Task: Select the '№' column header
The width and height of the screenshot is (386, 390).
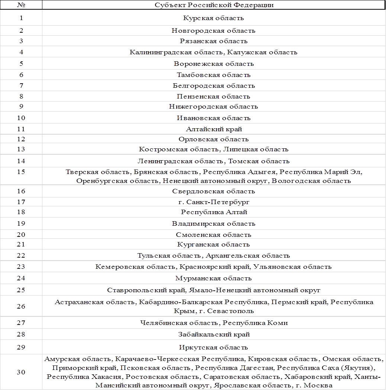Action: pyautogui.click(x=21, y=5)
